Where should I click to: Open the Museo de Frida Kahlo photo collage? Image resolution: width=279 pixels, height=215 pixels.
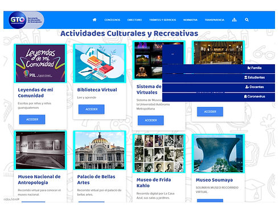pos(159,153)
